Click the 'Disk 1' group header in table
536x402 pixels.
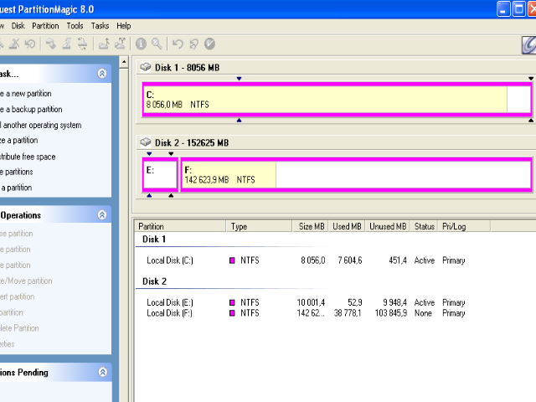154,239
